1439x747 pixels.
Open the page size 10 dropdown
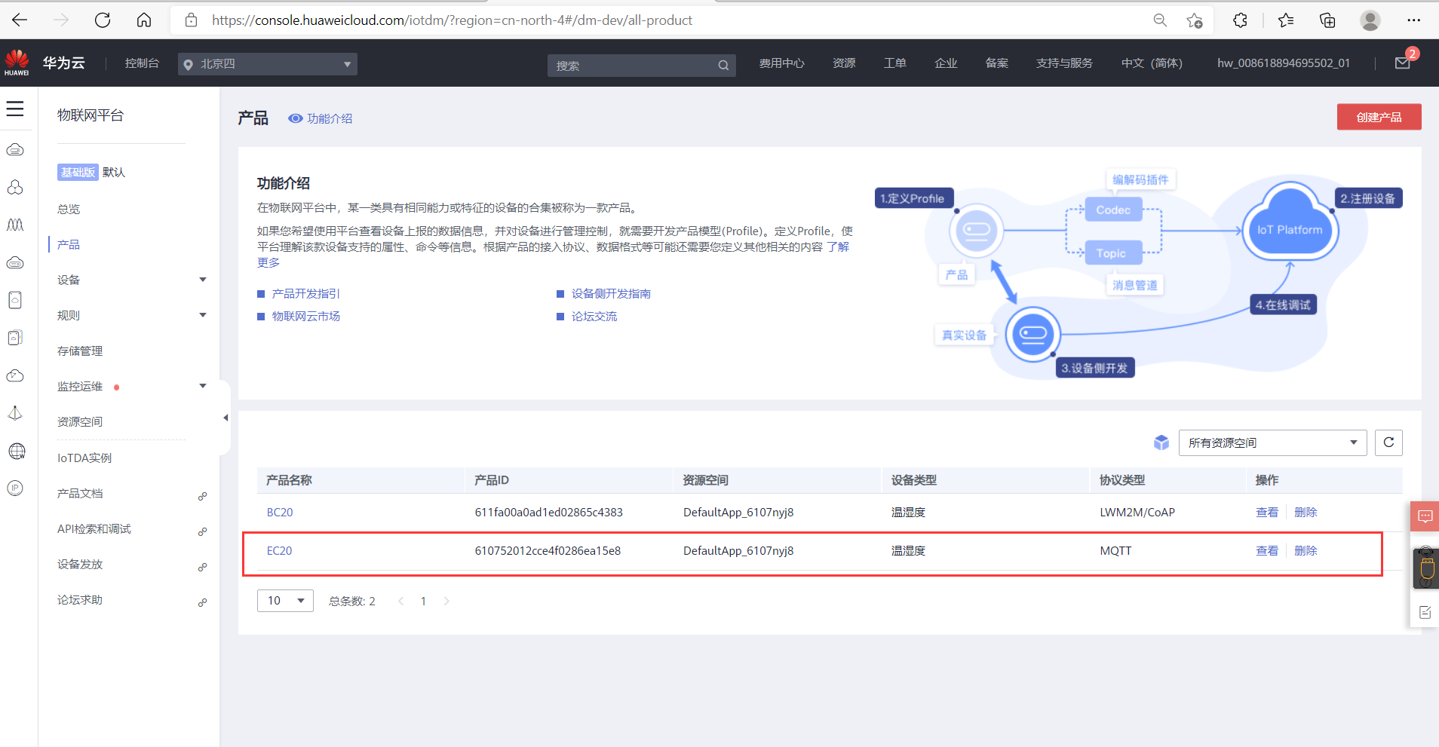click(x=285, y=601)
